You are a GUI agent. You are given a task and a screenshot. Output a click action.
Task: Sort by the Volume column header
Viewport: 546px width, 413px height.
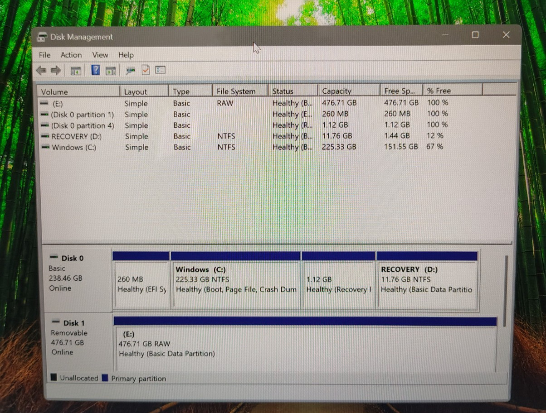(x=79, y=91)
